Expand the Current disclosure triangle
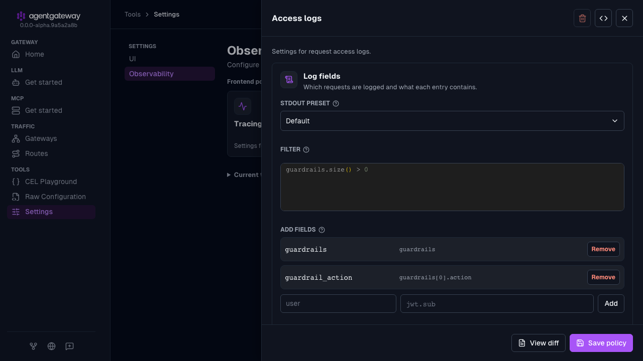Image resolution: width=643 pixels, height=361 pixels. pyautogui.click(x=229, y=175)
